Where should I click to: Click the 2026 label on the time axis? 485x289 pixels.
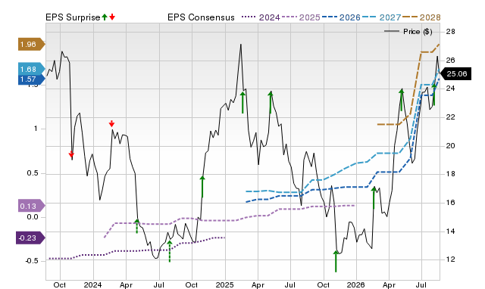pos(355,284)
